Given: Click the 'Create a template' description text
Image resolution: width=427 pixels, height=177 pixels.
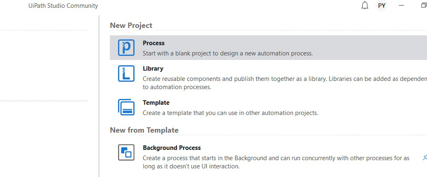Looking at the screenshot, I should click(230, 113).
